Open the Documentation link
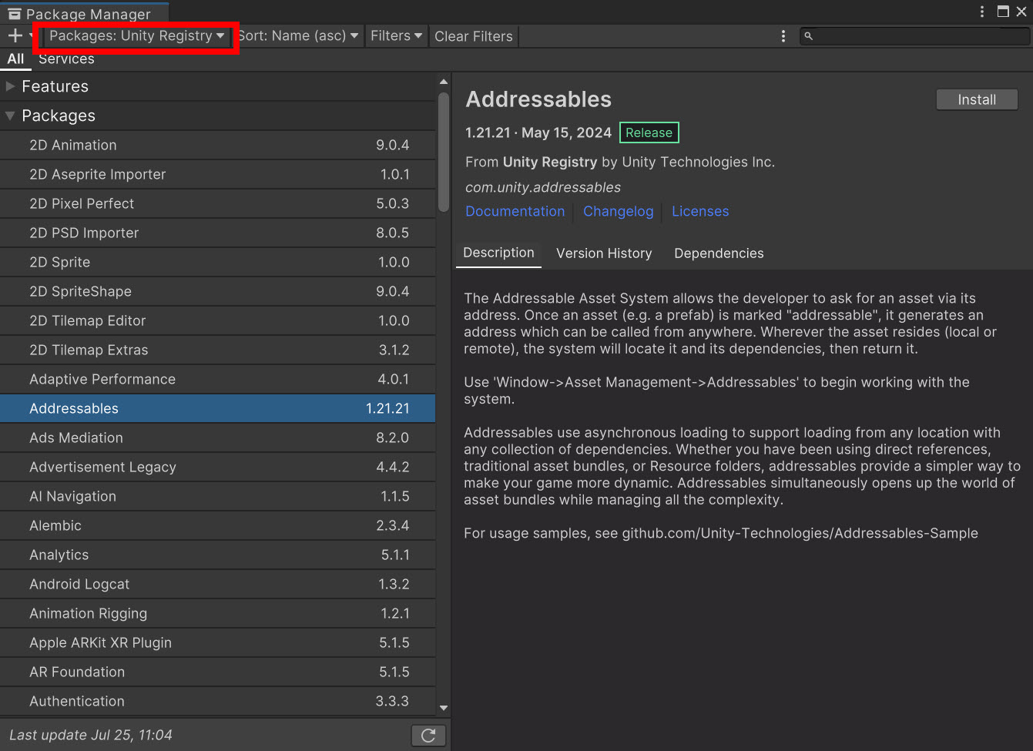Image resolution: width=1033 pixels, height=751 pixels. (515, 211)
